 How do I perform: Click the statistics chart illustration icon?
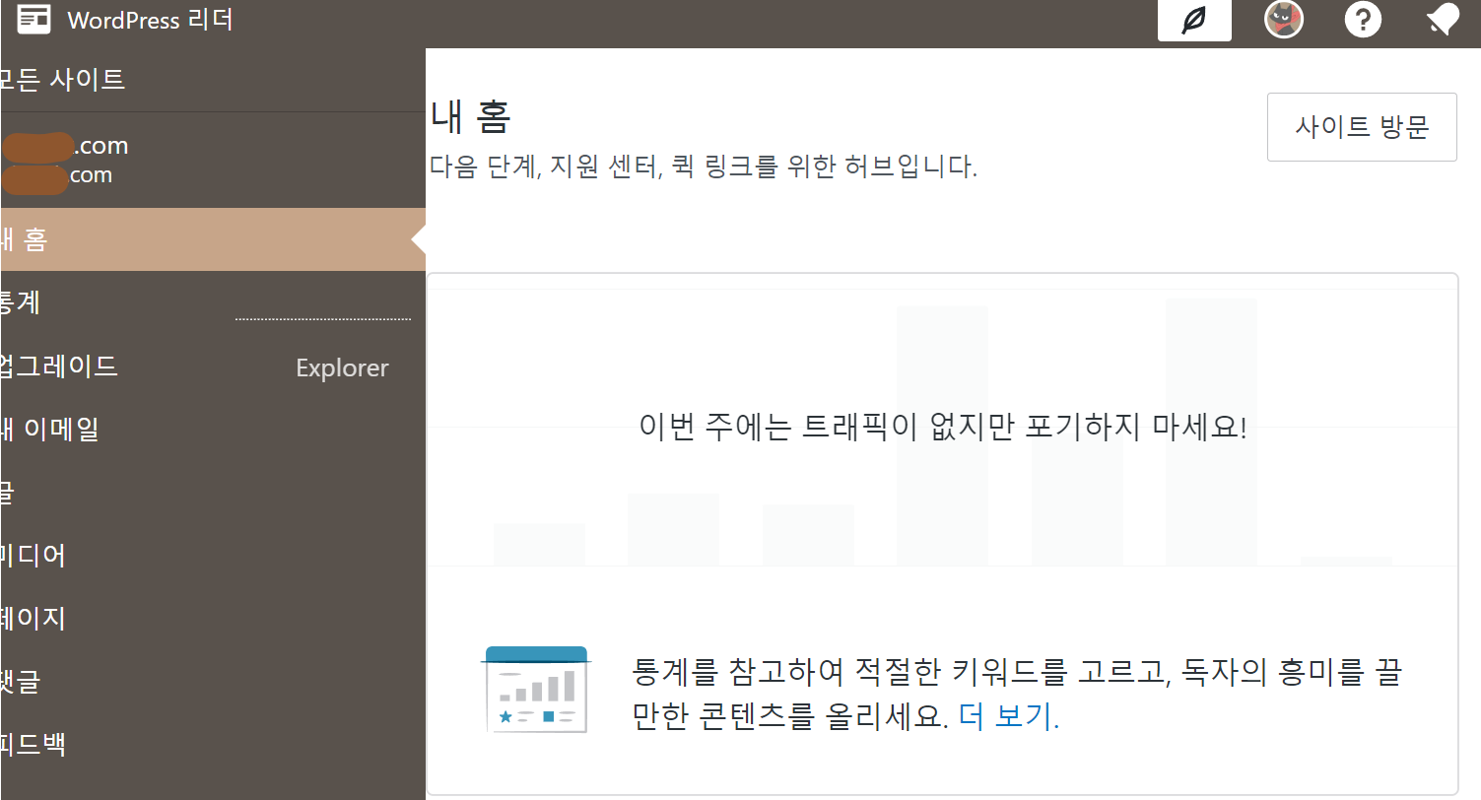point(537,690)
